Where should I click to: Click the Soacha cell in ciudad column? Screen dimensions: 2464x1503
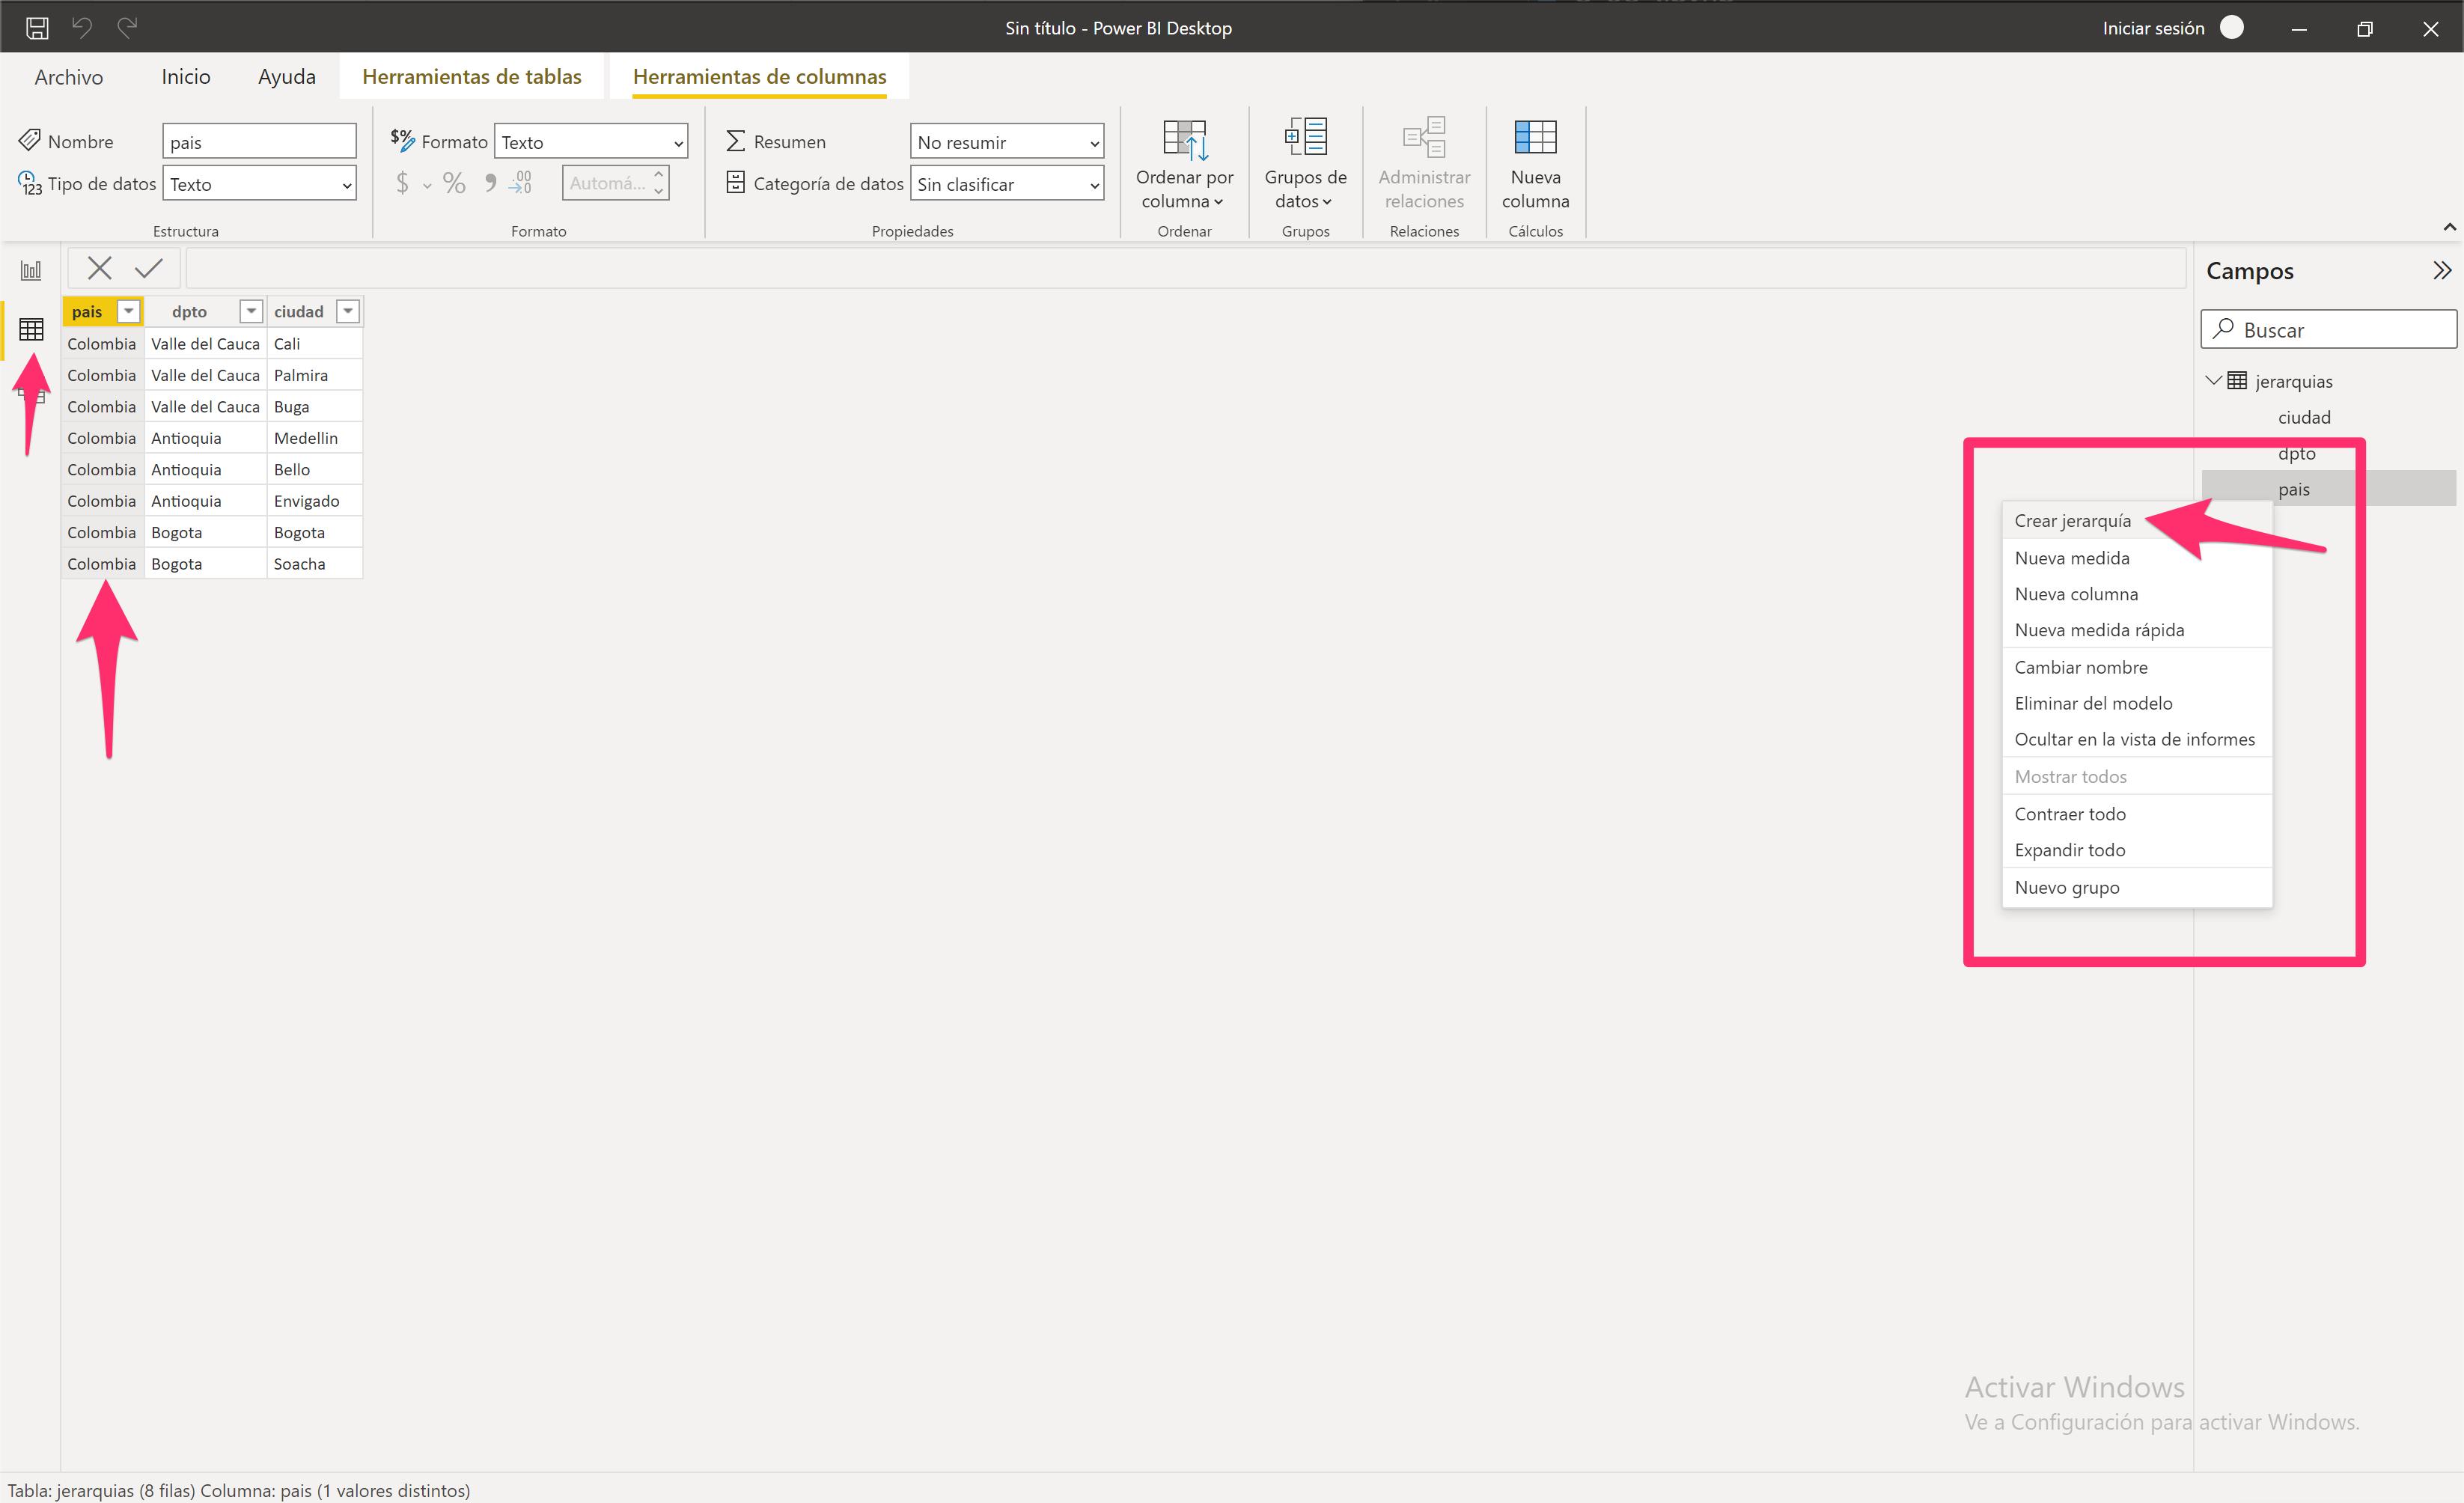point(314,564)
